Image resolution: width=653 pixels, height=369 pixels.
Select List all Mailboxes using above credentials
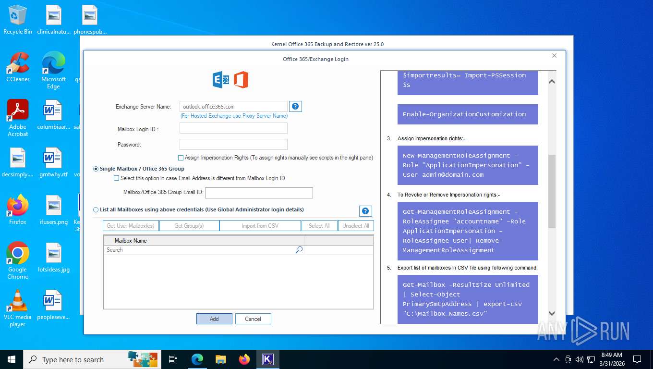tap(96, 209)
